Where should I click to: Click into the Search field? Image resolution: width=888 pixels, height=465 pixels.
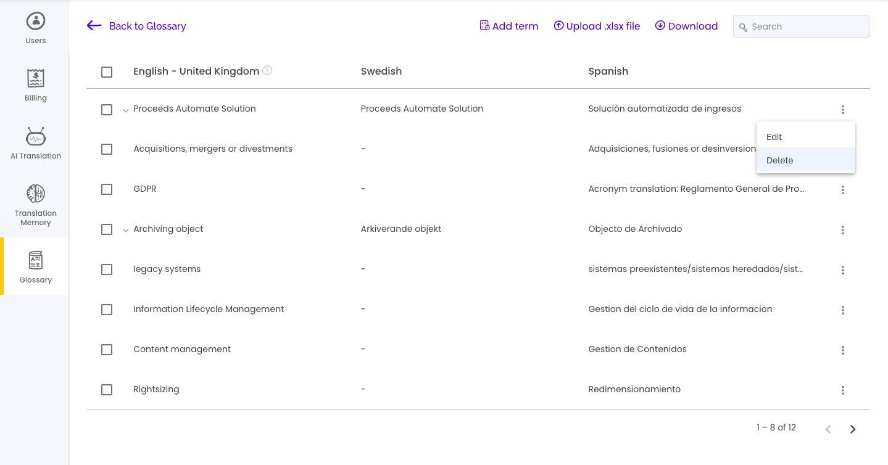801,27
